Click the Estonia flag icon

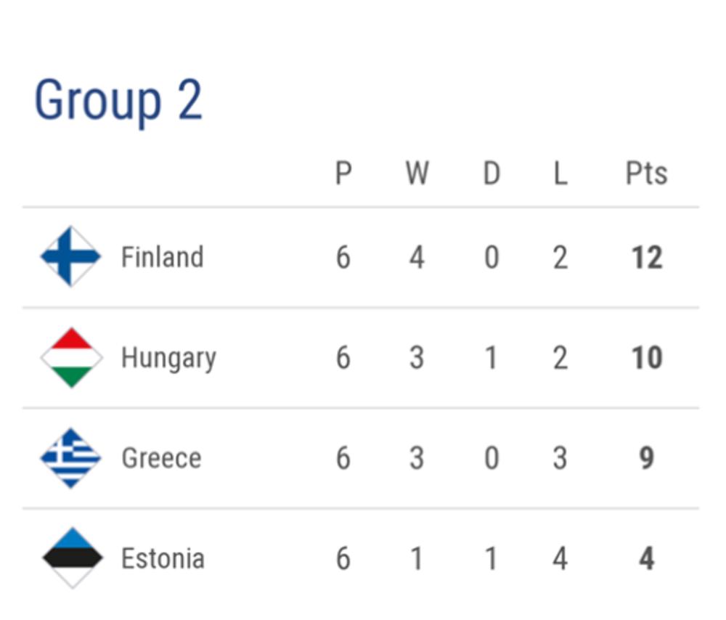click(72, 558)
